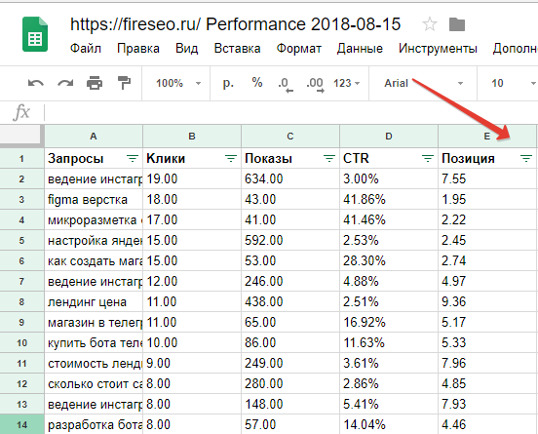The width and height of the screenshot is (538, 434).
Task: Select the cell showing 7.55
Action: point(487,178)
